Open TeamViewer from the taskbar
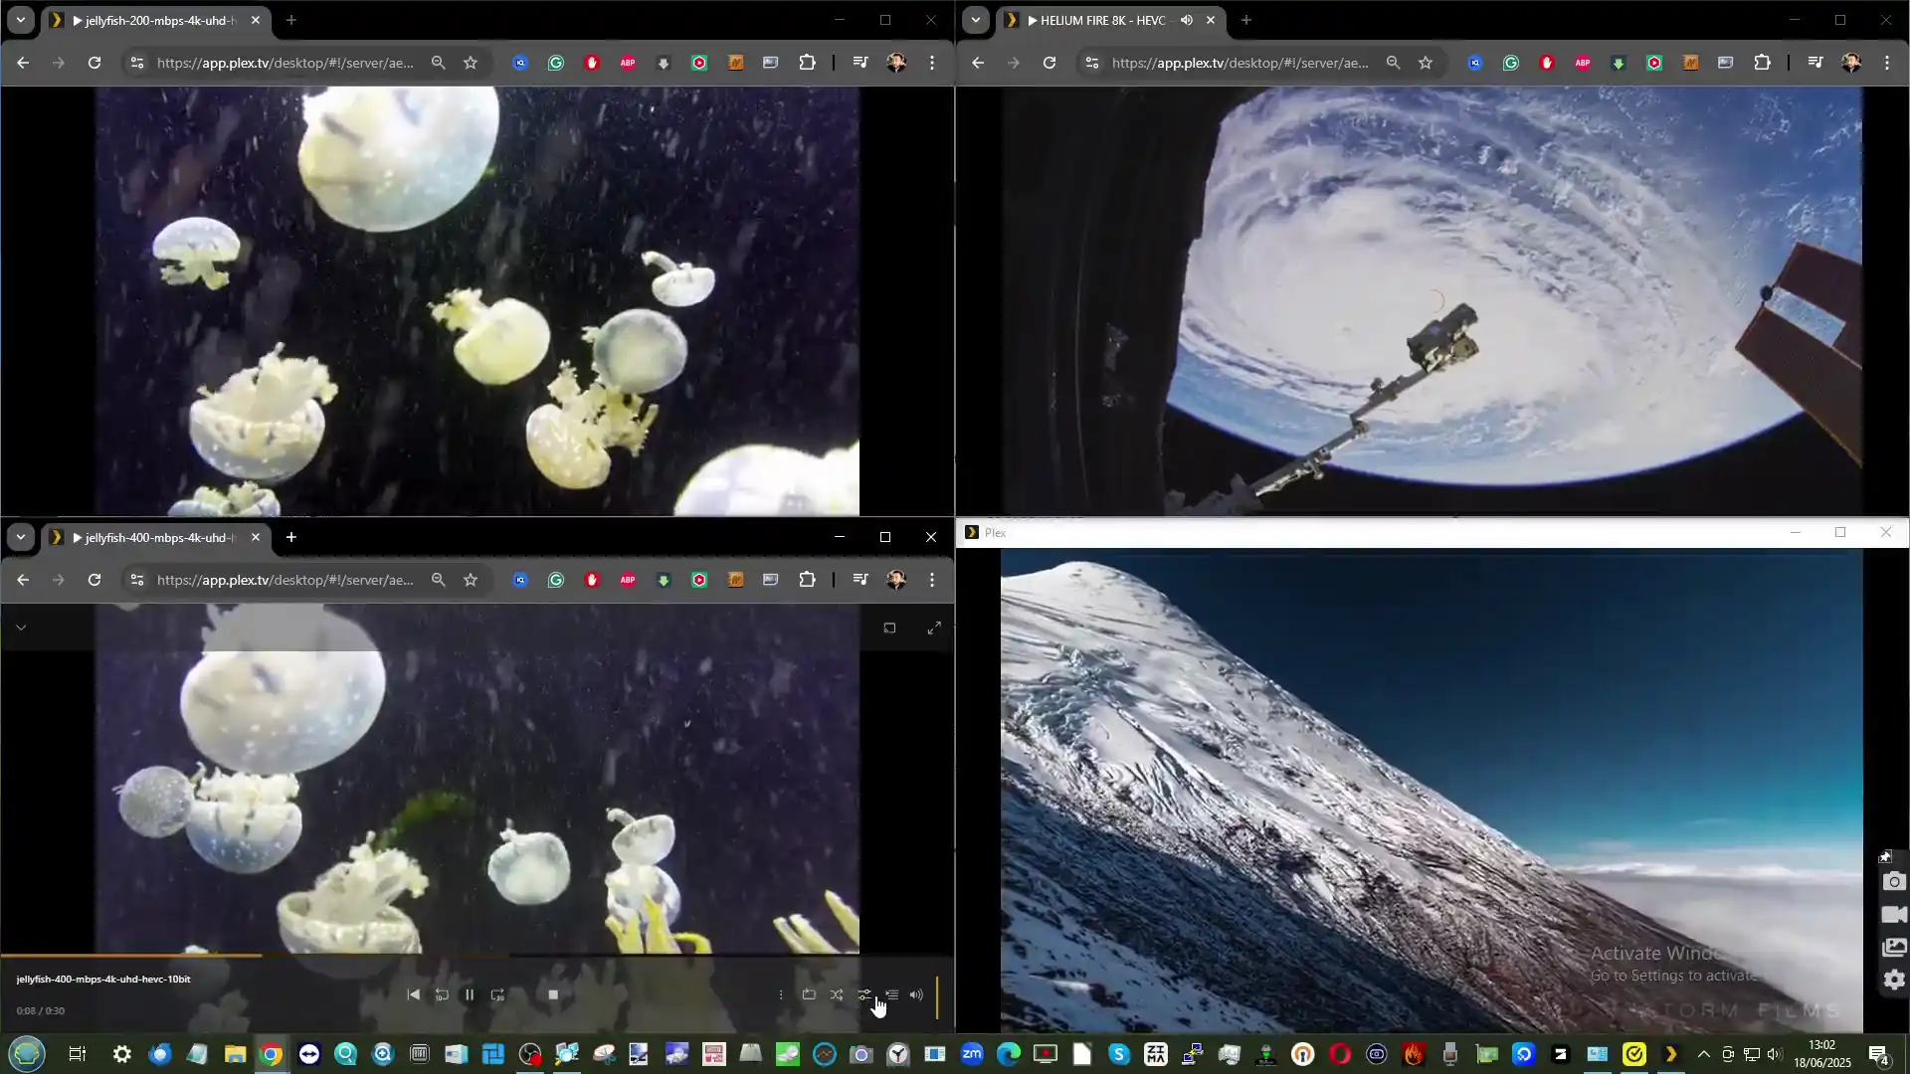Image resolution: width=1910 pixels, height=1074 pixels. pos(309,1054)
